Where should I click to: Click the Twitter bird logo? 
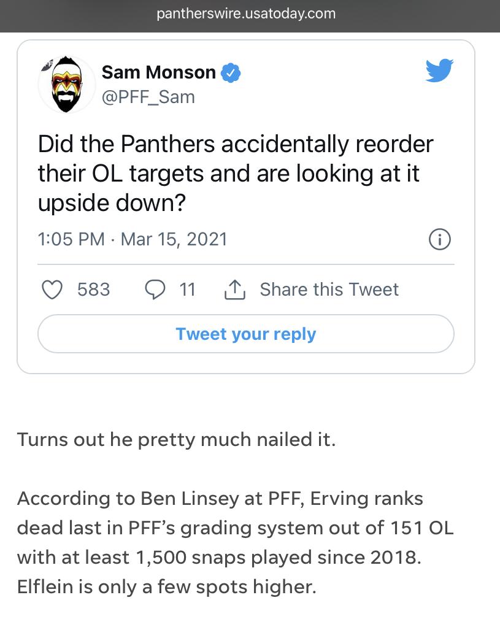[x=439, y=71]
